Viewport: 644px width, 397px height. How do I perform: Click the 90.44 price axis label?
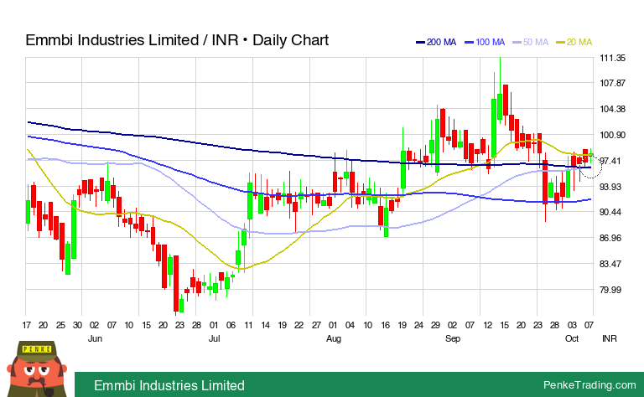pos(610,212)
